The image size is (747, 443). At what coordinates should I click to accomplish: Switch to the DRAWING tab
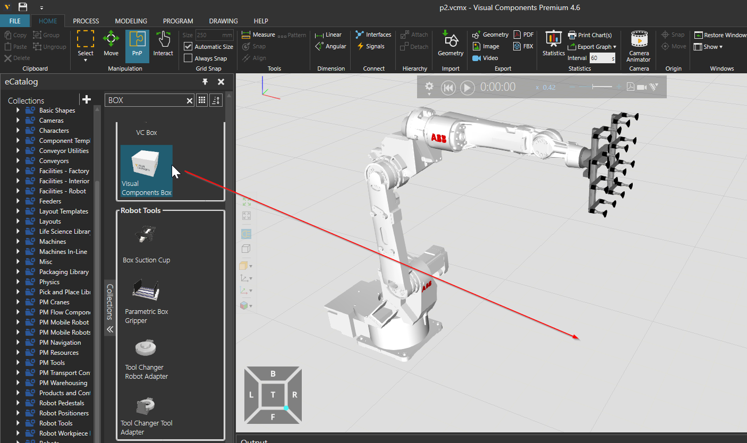click(x=223, y=21)
